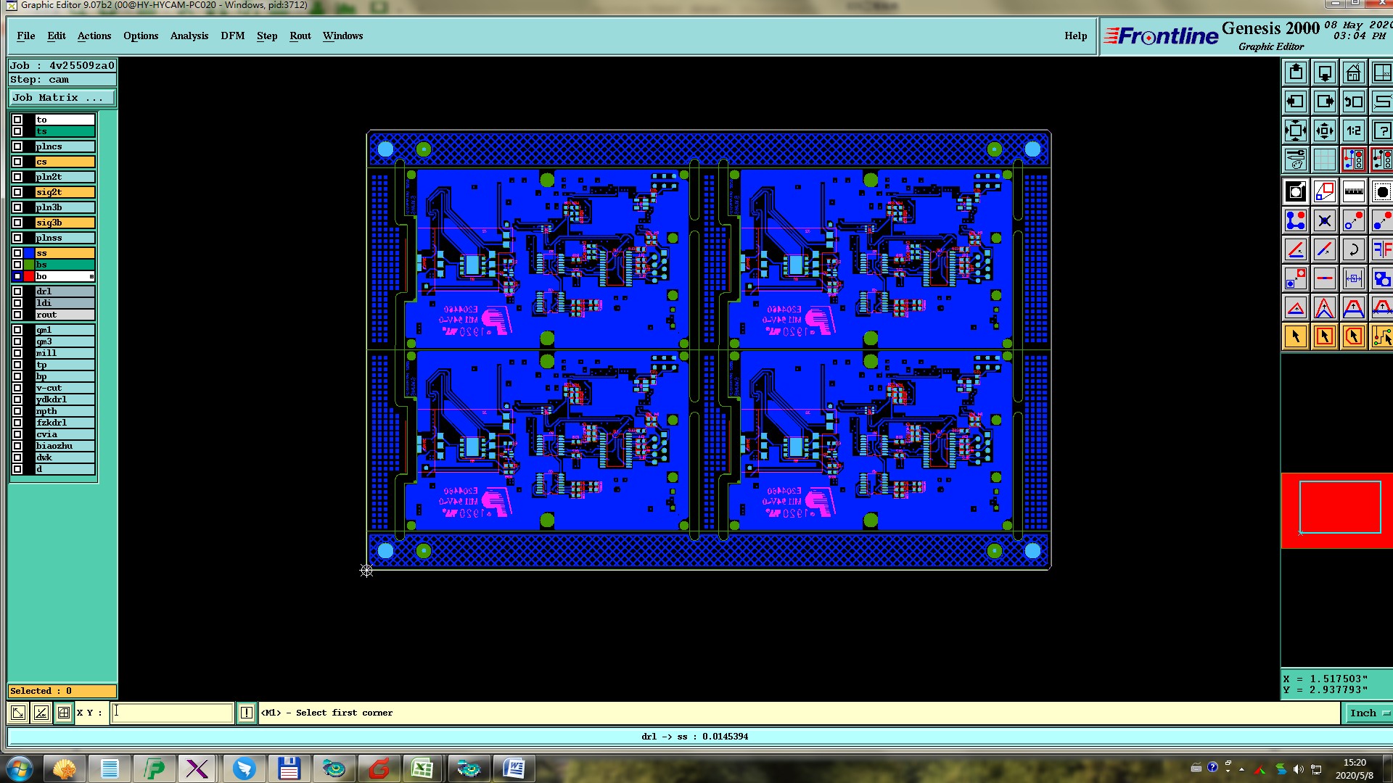
Task: Click the delete feature X icon
Action: point(1325,220)
